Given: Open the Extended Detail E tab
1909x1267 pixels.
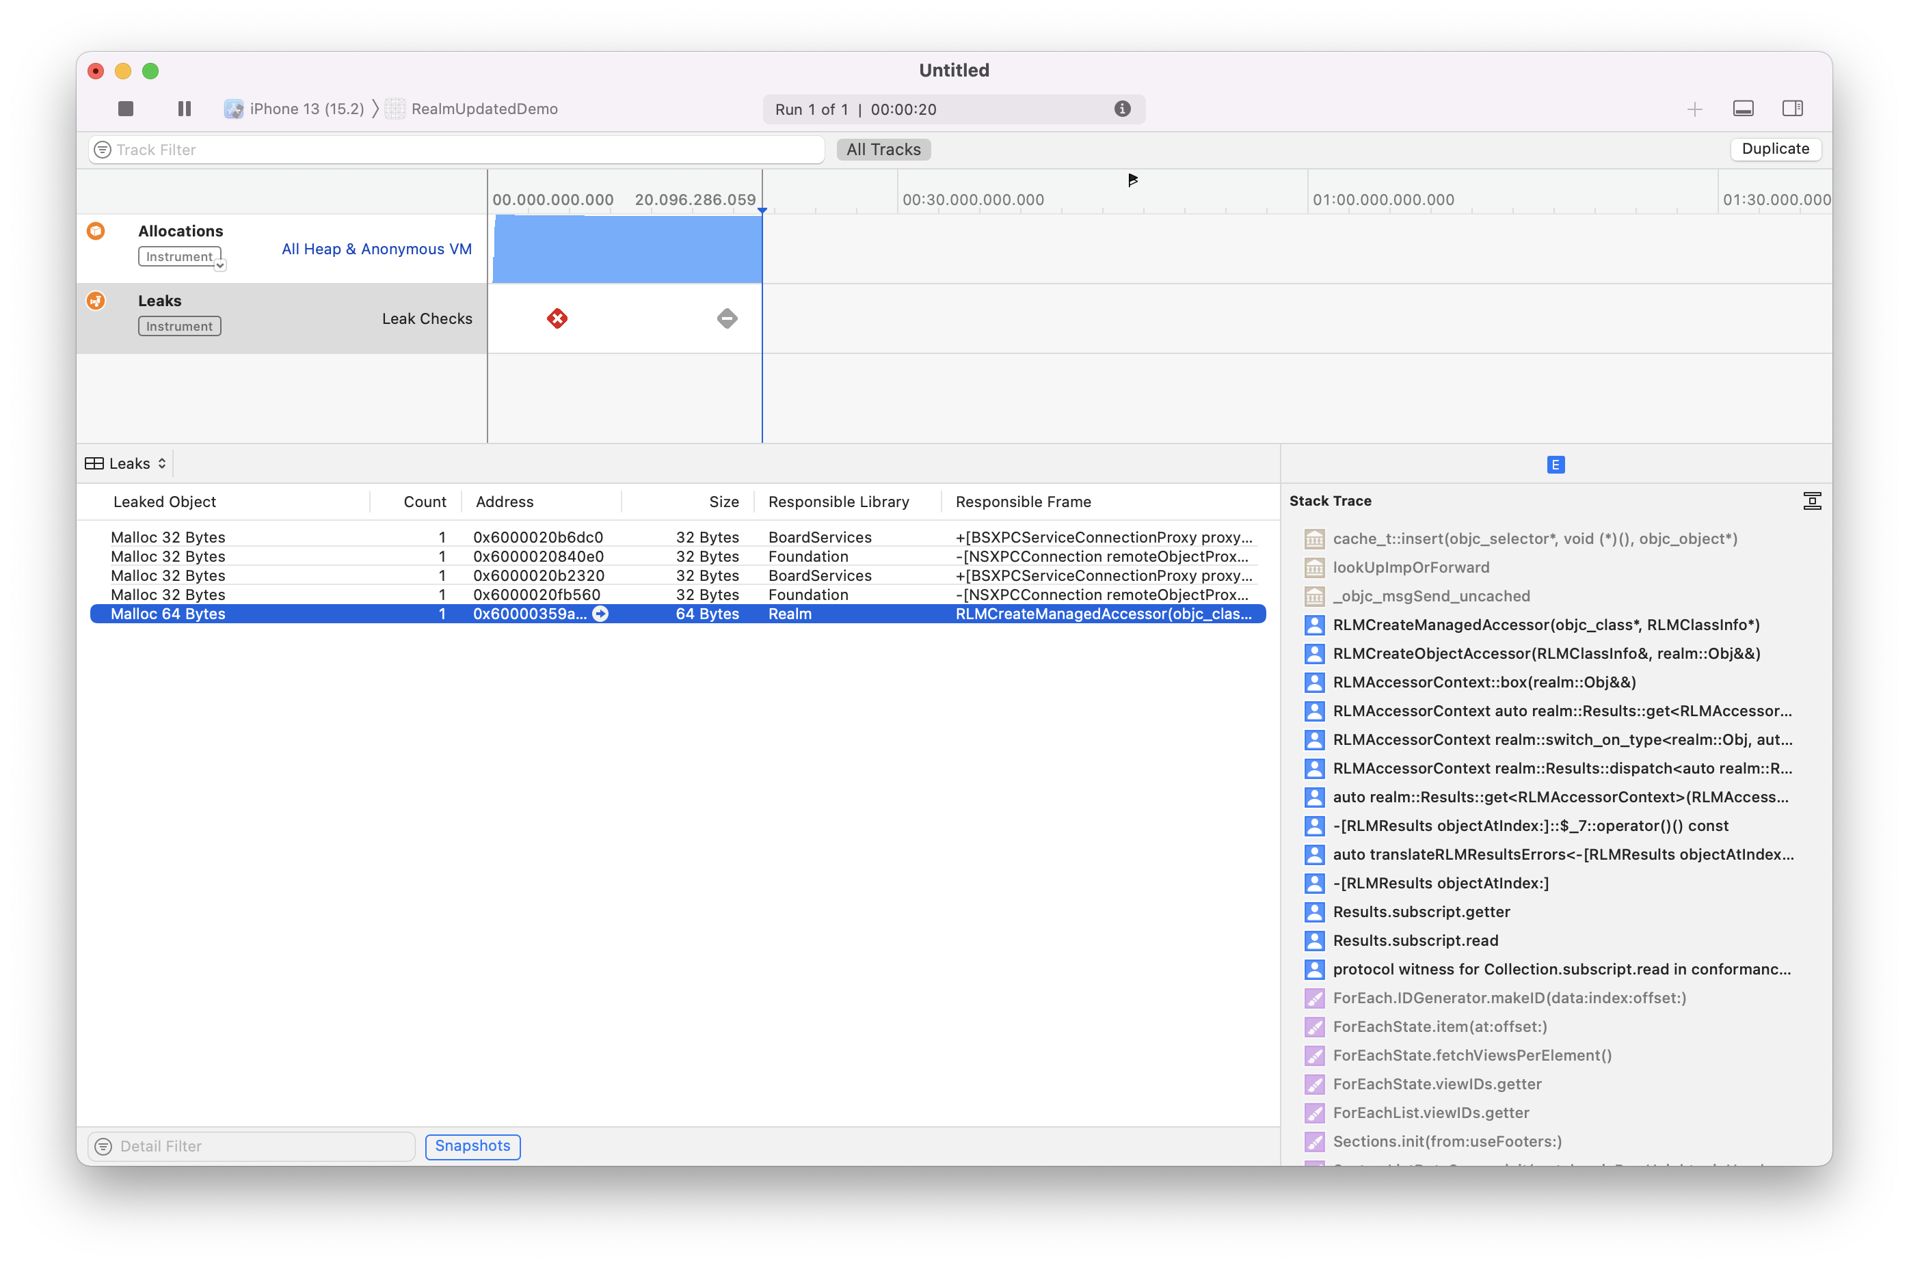Looking at the screenshot, I should (x=1555, y=465).
